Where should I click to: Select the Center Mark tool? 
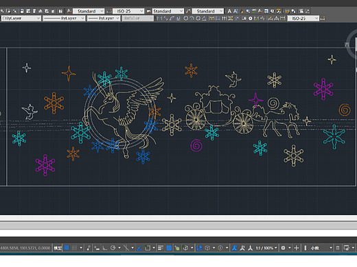point(251,18)
